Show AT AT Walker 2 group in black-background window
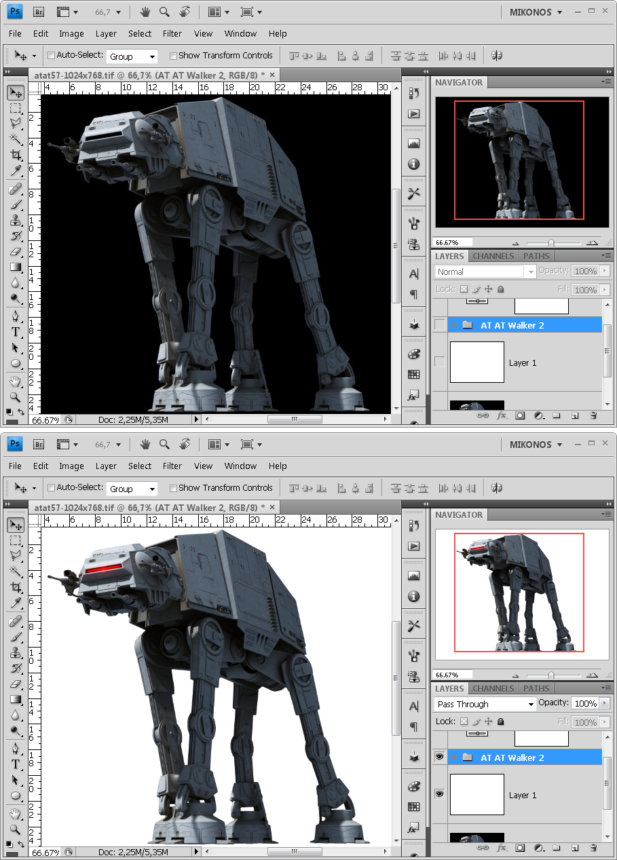The height and width of the screenshot is (860, 617). point(440,325)
